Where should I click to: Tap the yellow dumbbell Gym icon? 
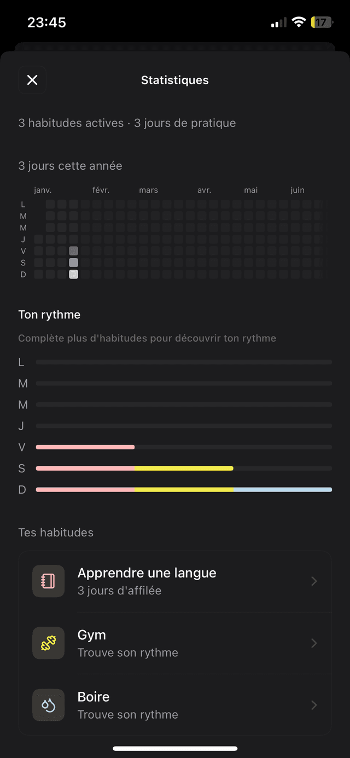(48, 643)
